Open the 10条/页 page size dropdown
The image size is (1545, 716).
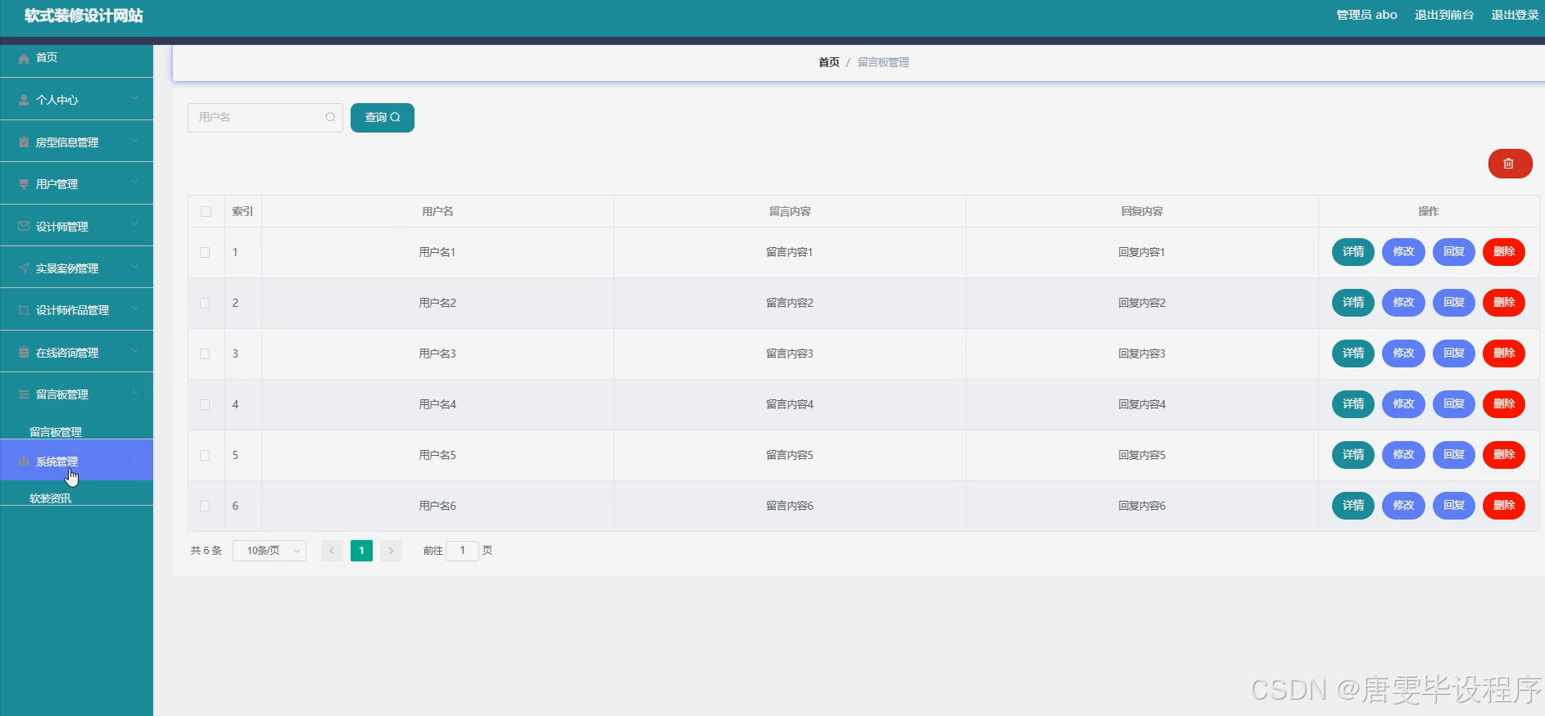tap(270, 551)
